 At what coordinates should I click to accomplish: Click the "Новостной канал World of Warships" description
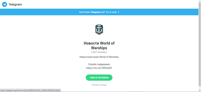99,57
